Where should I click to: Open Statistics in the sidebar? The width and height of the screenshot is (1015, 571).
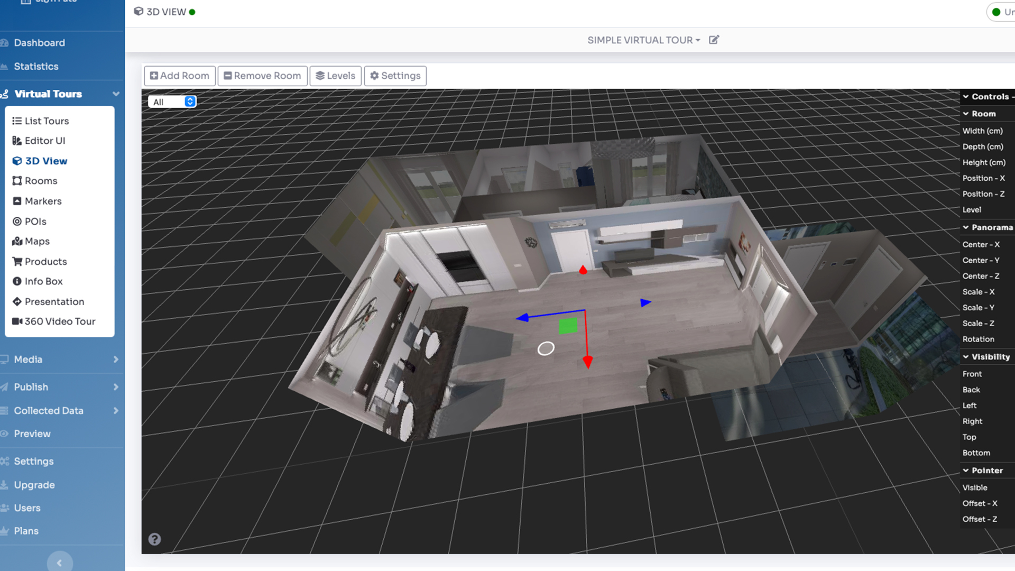[x=36, y=67]
